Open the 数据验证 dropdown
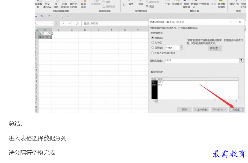The width and height of the screenshot is (248, 163). pyautogui.click(x=194, y=4)
